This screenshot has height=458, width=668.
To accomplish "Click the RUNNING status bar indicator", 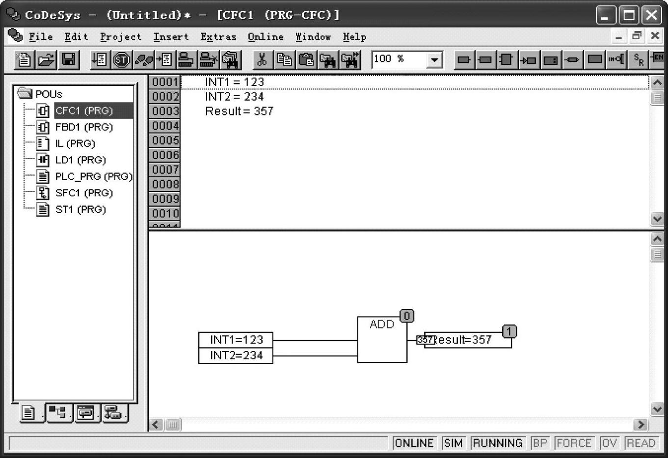I will (x=498, y=443).
